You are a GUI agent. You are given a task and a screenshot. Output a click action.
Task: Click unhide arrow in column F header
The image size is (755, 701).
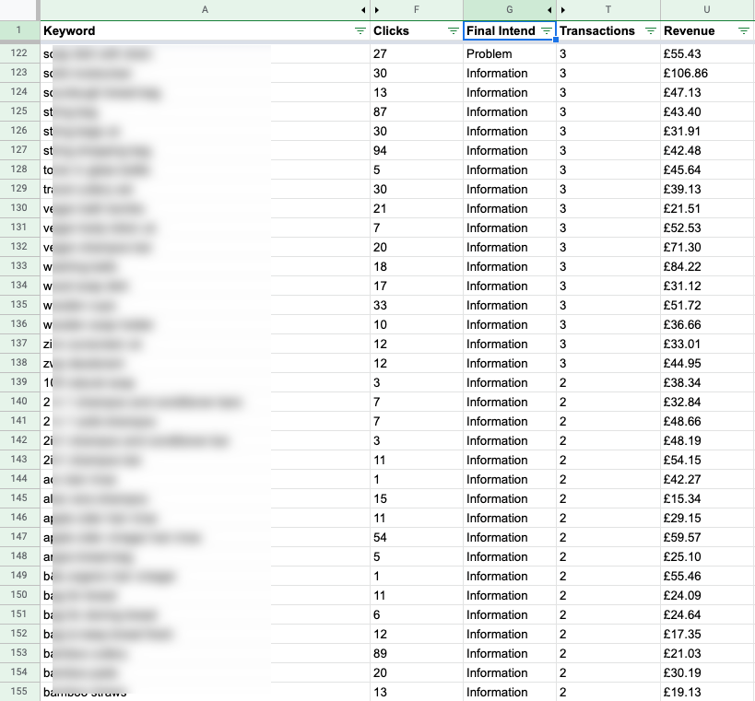[376, 10]
